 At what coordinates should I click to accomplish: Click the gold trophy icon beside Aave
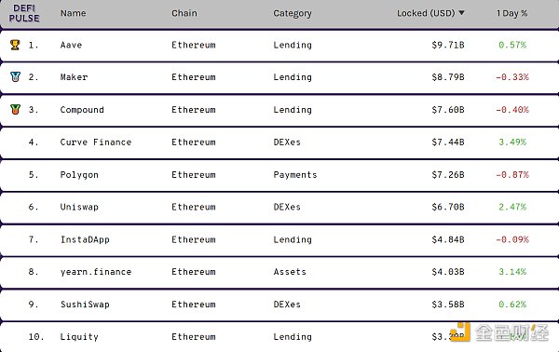[x=15, y=45]
